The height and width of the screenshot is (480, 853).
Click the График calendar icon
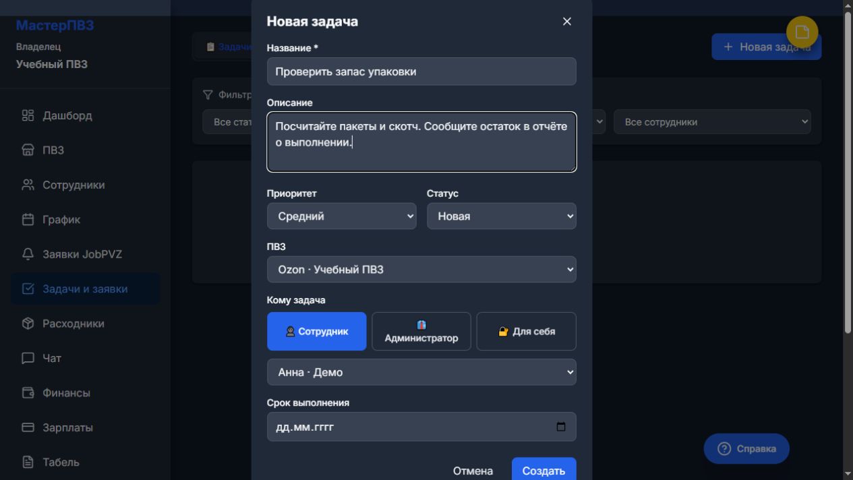(28, 220)
